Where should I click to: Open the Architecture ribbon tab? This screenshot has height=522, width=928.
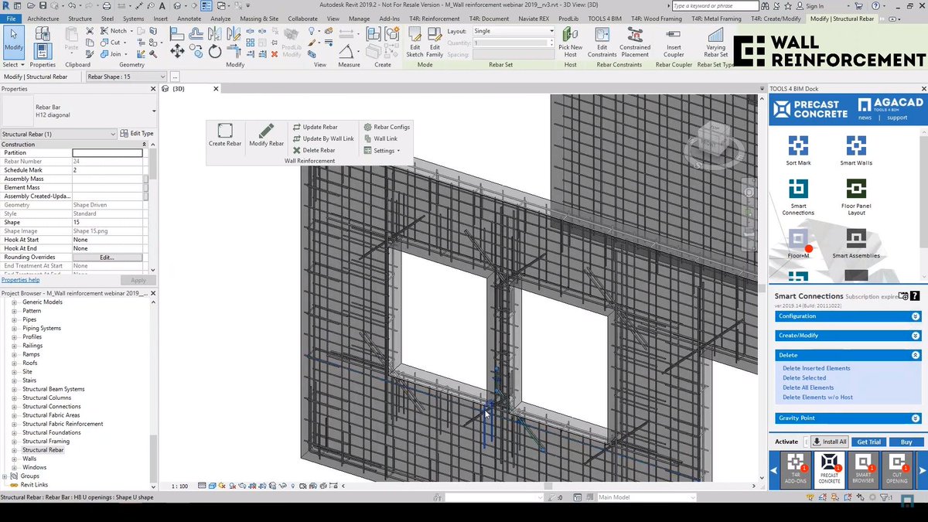43,18
